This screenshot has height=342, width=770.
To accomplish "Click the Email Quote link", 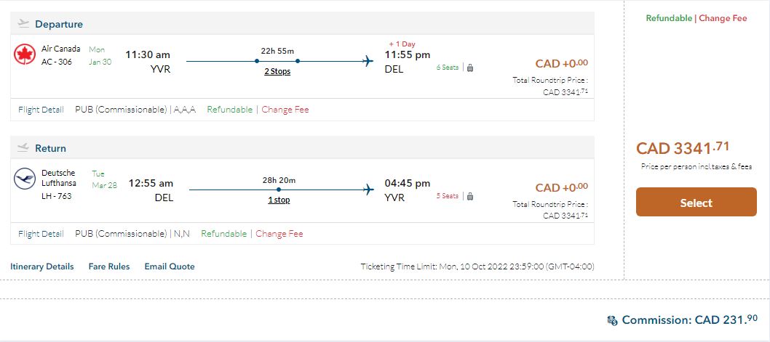I will tap(170, 266).
